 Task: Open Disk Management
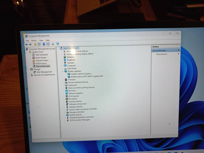coord(44,72)
